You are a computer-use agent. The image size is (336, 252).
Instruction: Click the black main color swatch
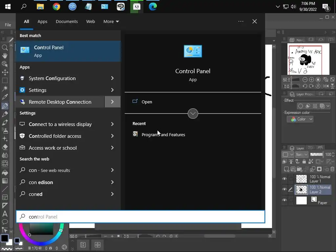(5, 238)
